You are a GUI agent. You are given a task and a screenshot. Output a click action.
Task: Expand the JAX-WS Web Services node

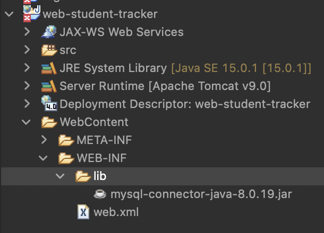coord(27,32)
